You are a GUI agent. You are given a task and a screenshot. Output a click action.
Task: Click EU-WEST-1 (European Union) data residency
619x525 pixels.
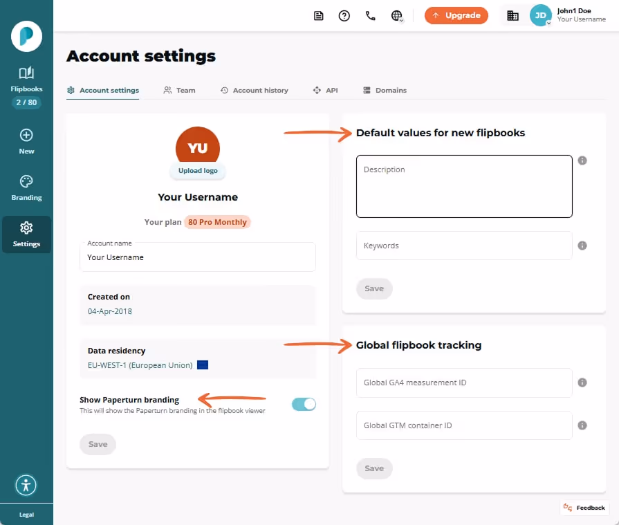pos(140,365)
